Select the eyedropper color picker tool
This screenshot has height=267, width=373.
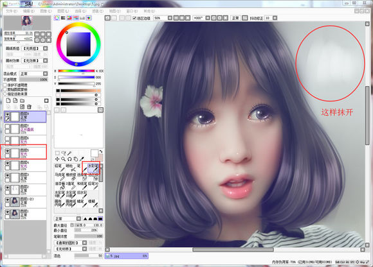tap(82, 159)
